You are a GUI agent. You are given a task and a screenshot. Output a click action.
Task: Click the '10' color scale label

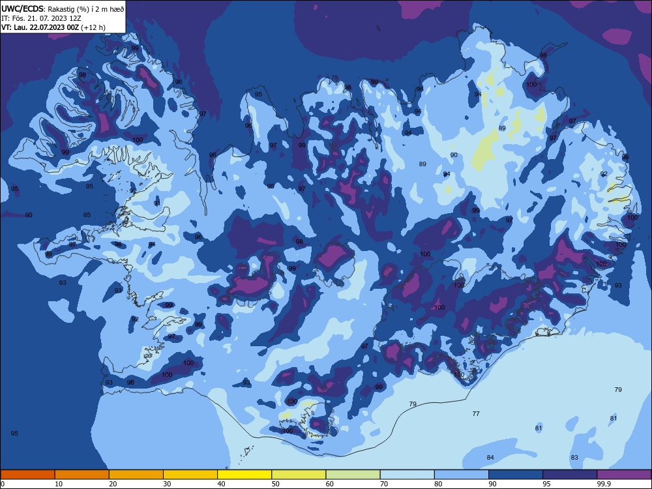pyautogui.click(x=59, y=484)
